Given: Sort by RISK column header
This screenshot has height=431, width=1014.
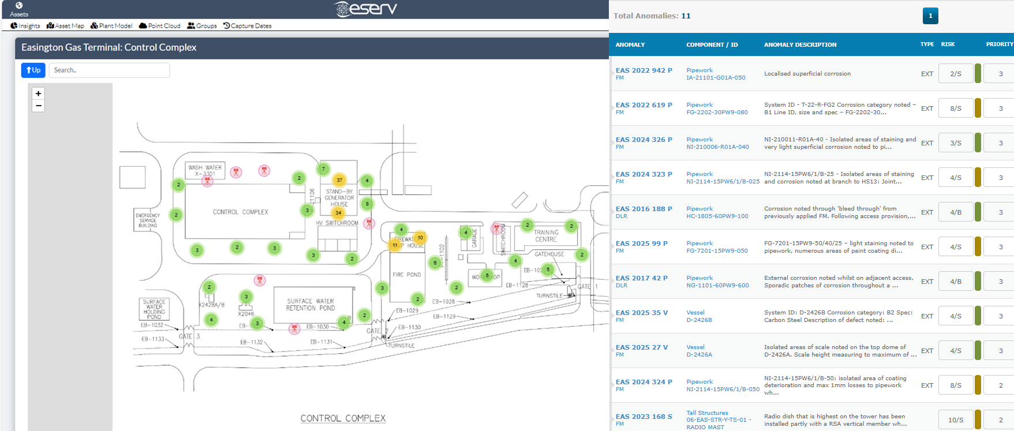Looking at the screenshot, I should (948, 44).
